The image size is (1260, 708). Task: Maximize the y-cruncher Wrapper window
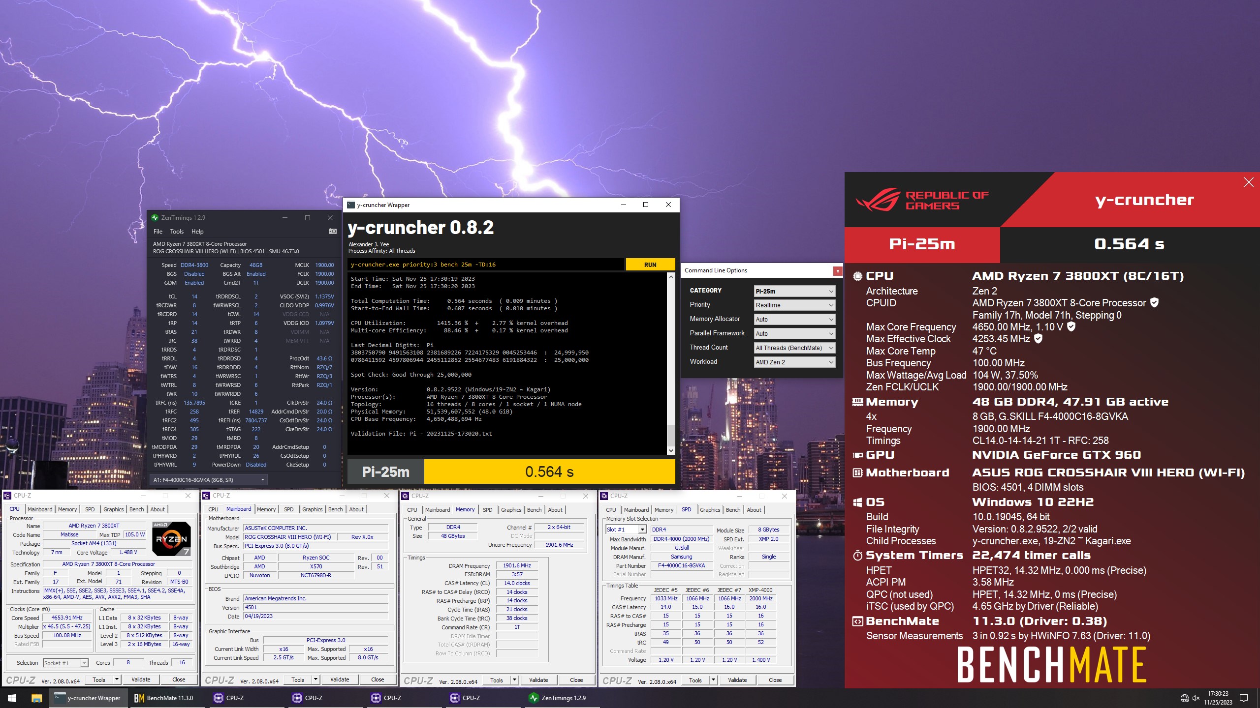coord(646,205)
